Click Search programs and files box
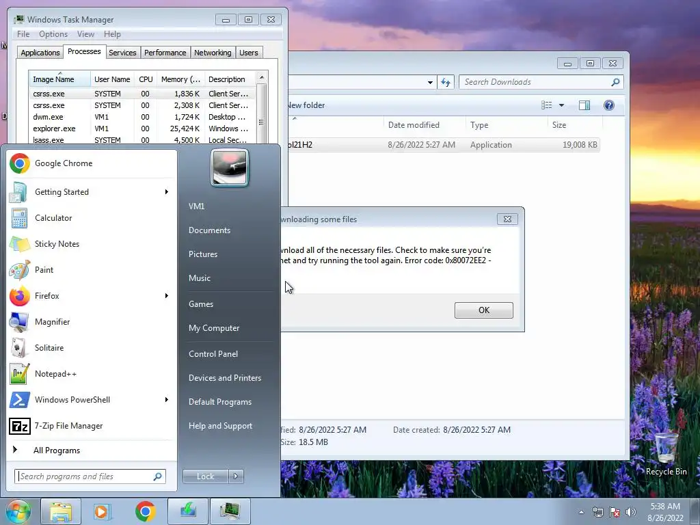Viewport: 700px width, 525px height. click(x=90, y=476)
